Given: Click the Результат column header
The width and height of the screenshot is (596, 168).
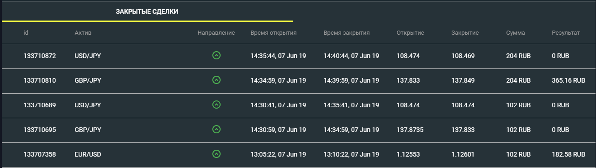Looking at the screenshot, I should (565, 33).
